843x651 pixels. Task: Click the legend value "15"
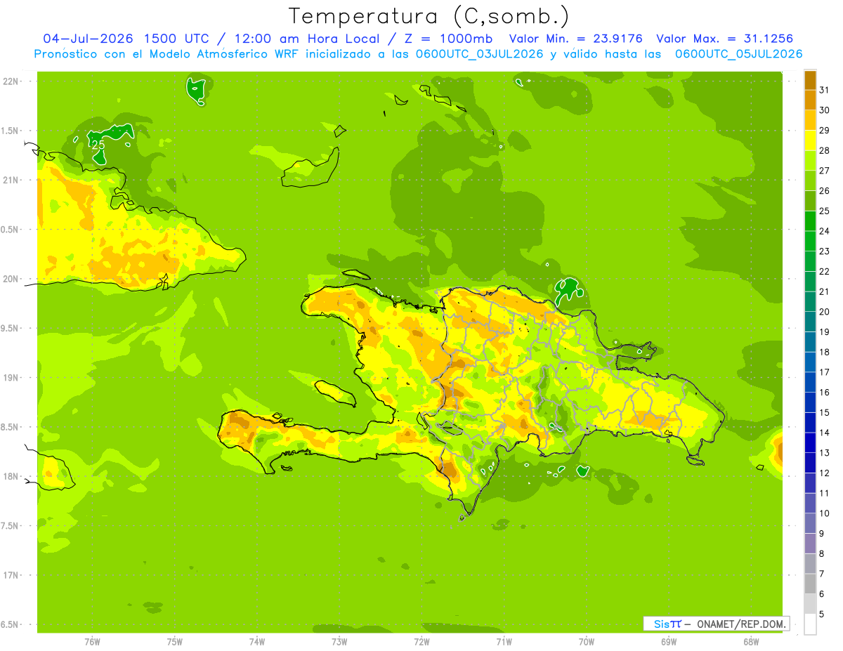825,413
